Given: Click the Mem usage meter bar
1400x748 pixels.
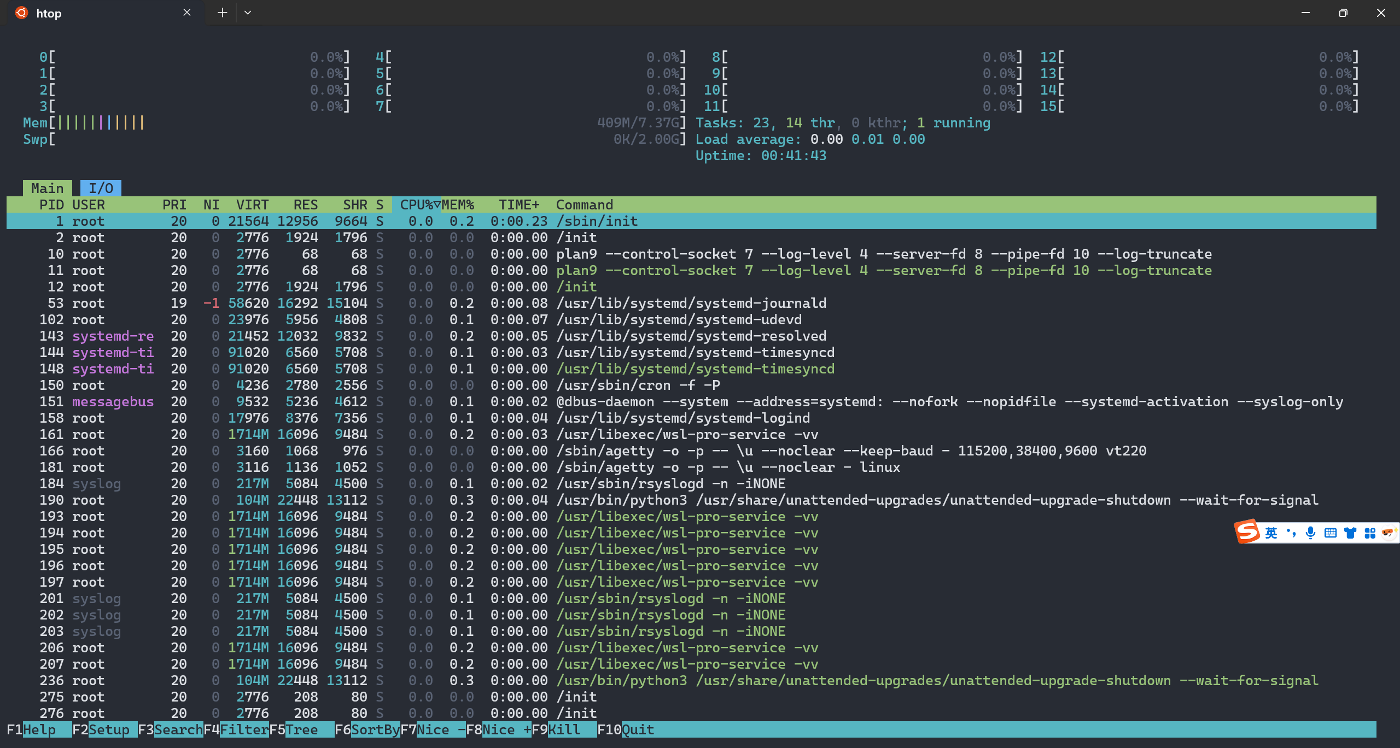Looking at the screenshot, I should [x=355, y=123].
